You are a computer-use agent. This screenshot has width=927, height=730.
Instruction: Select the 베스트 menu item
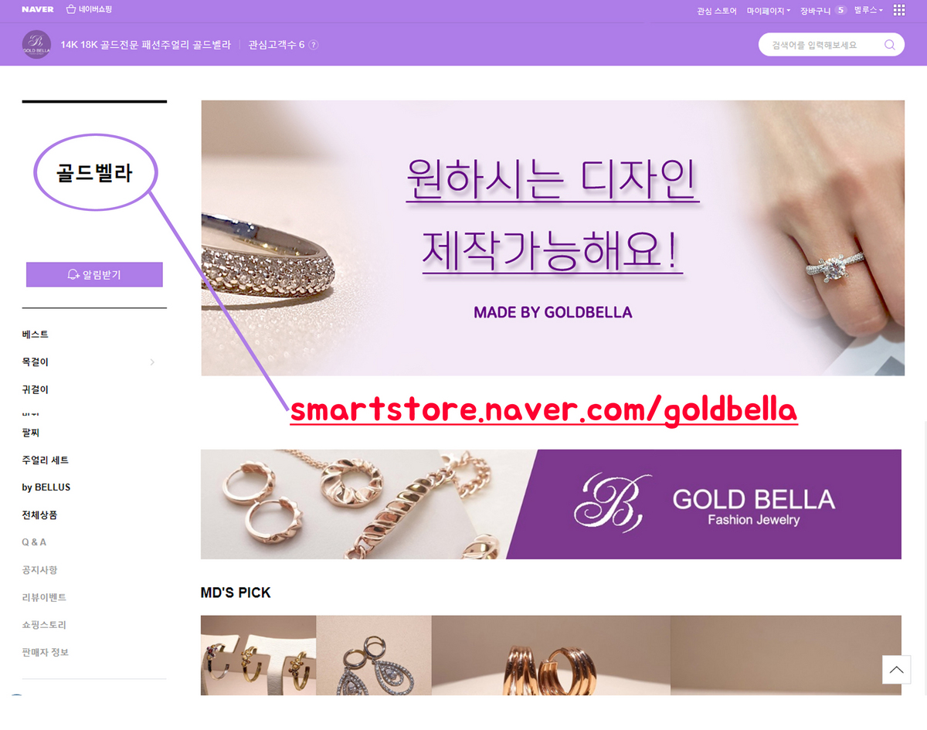pos(36,334)
